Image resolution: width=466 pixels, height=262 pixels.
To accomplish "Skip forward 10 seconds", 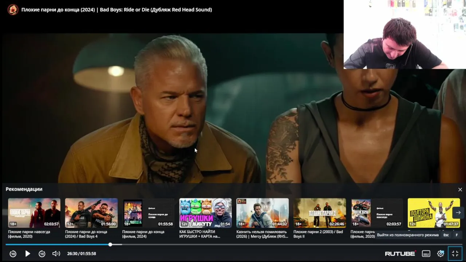I will coord(42,254).
